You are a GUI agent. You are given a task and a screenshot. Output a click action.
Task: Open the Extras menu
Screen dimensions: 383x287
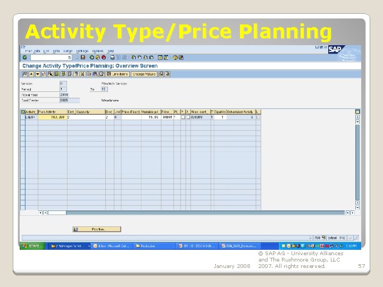(68, 51)
